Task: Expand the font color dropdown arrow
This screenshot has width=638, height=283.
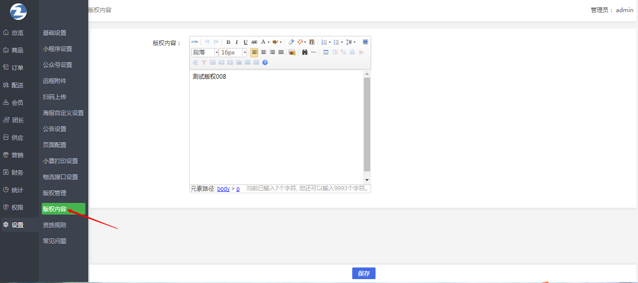Action: pos(269,42)
